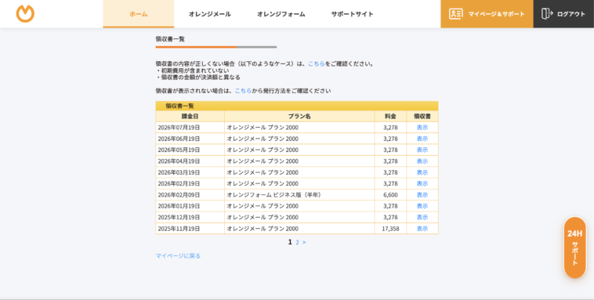Show receipt for 2025年11月19日
594x300 pixels.
(422, 229)
